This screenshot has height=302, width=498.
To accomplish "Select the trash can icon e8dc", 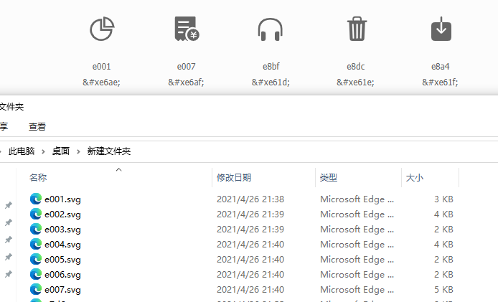I will click(357, 29).
